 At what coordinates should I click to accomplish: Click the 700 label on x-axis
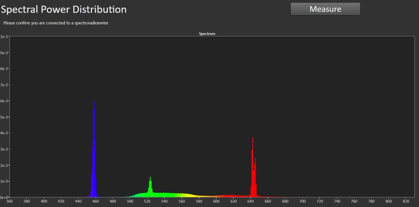click(x=302, y=201)
